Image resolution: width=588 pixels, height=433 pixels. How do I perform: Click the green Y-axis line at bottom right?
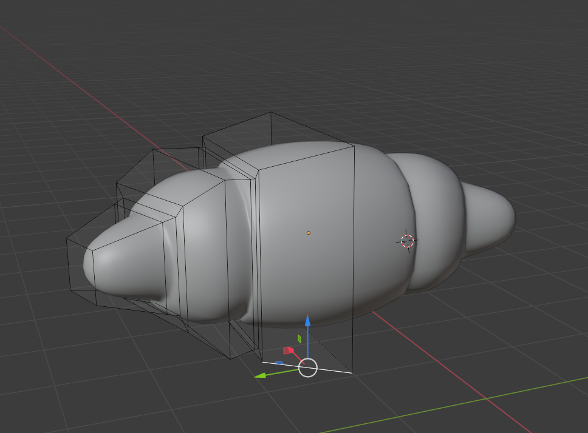[486, 401]
